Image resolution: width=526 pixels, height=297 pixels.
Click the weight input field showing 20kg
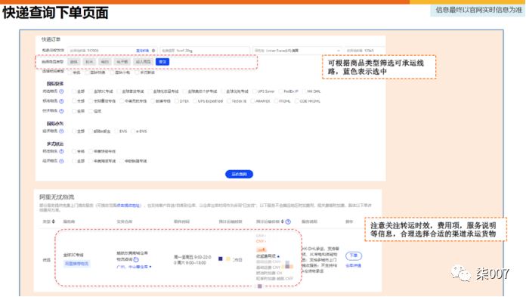click(x=205, y=51)
